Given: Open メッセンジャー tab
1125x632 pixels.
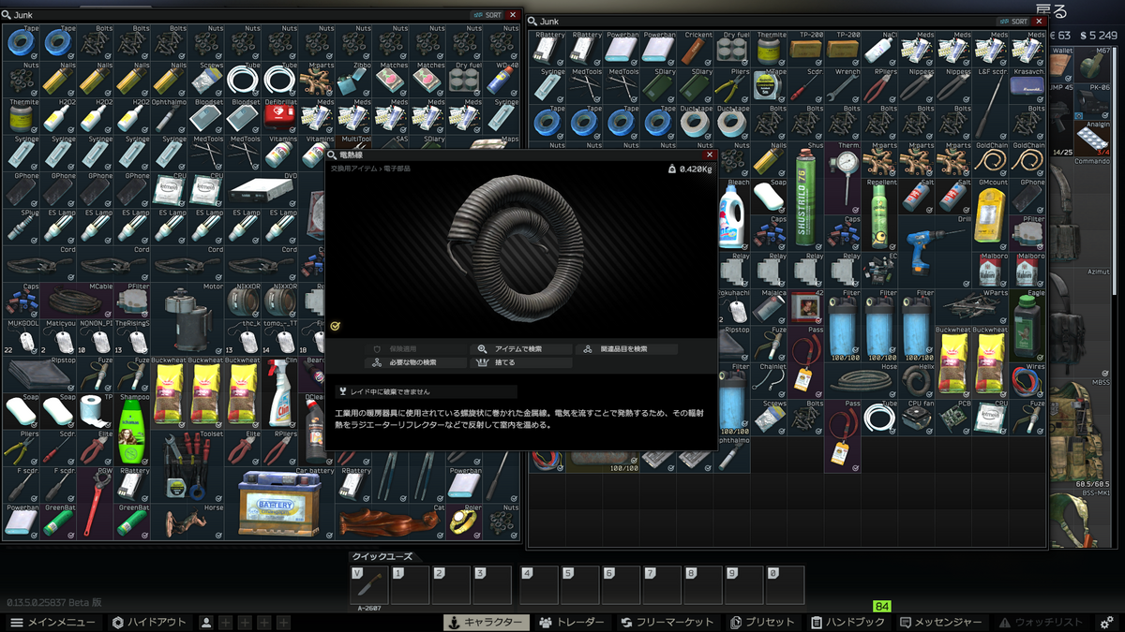Looking at the screenshot, I should click(941, 623).
